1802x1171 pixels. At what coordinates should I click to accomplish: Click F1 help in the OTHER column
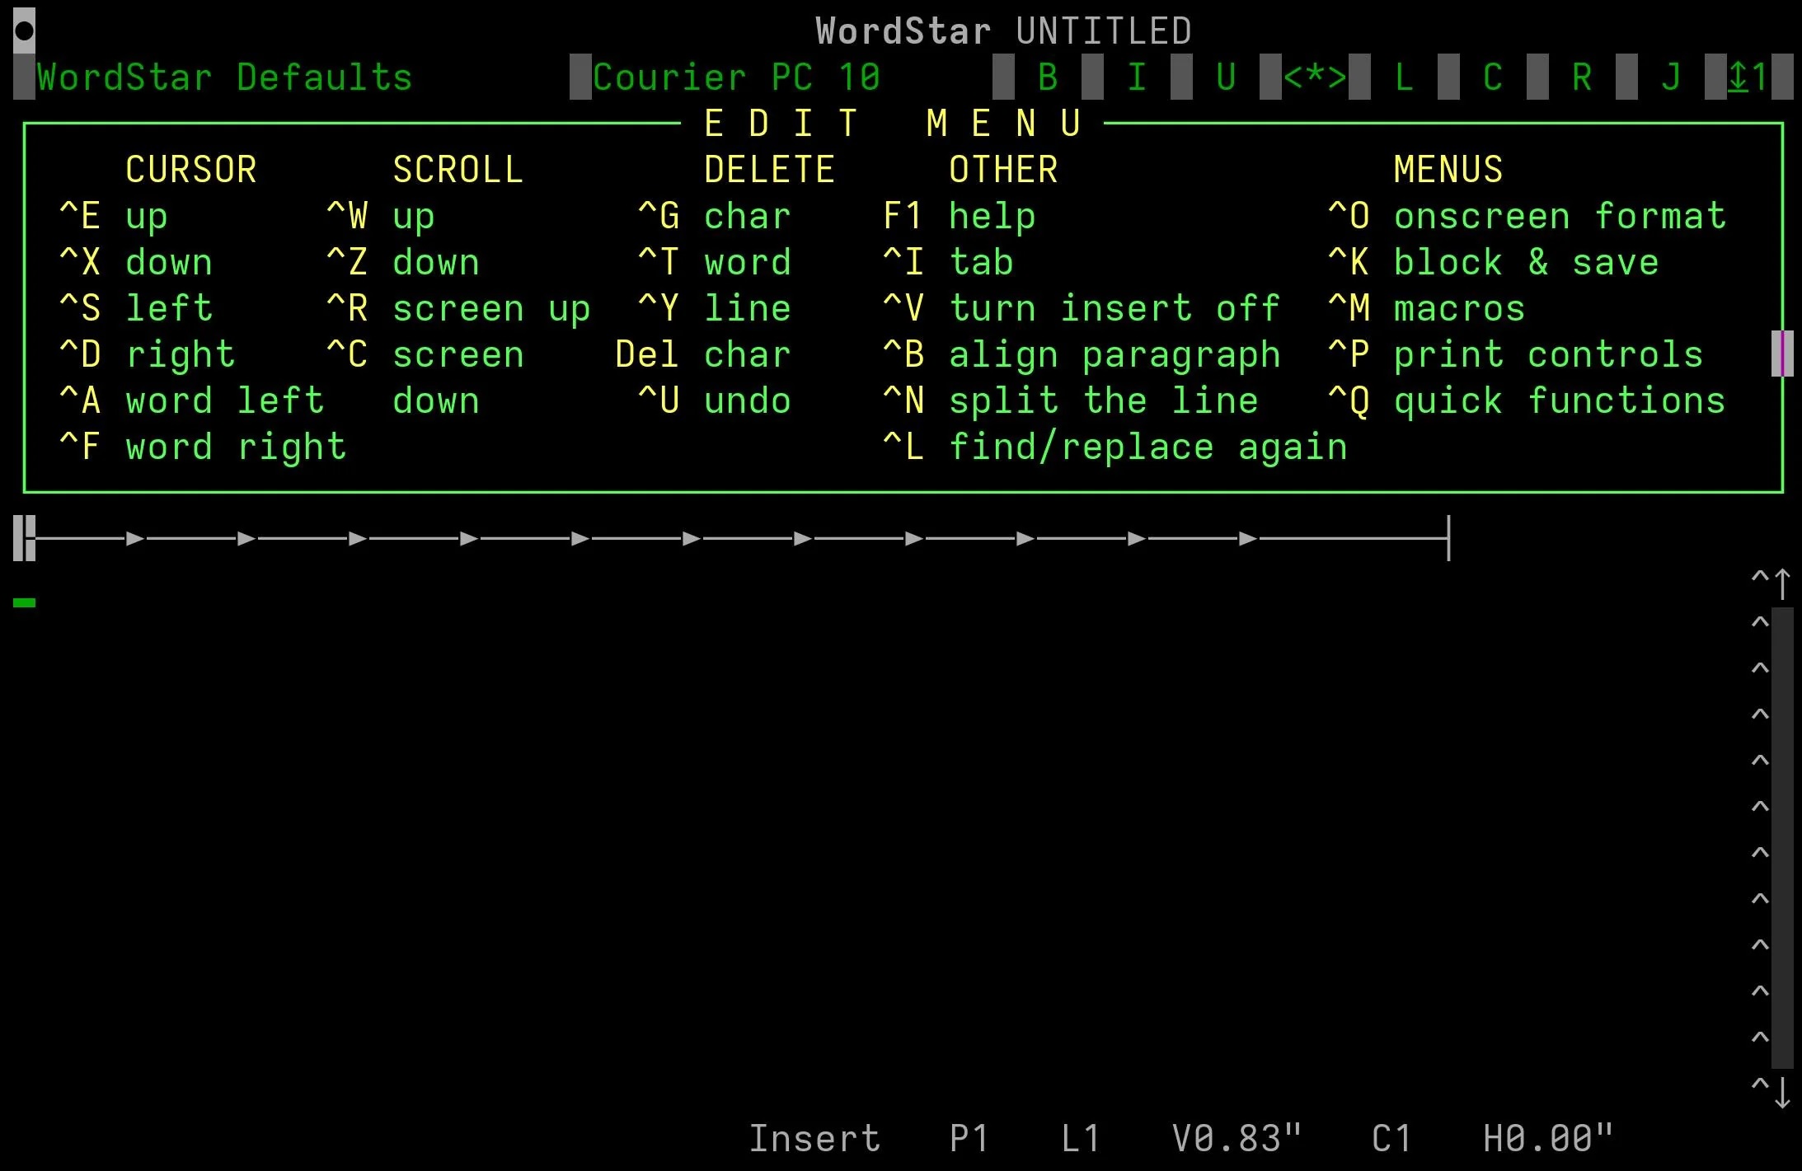960,216
